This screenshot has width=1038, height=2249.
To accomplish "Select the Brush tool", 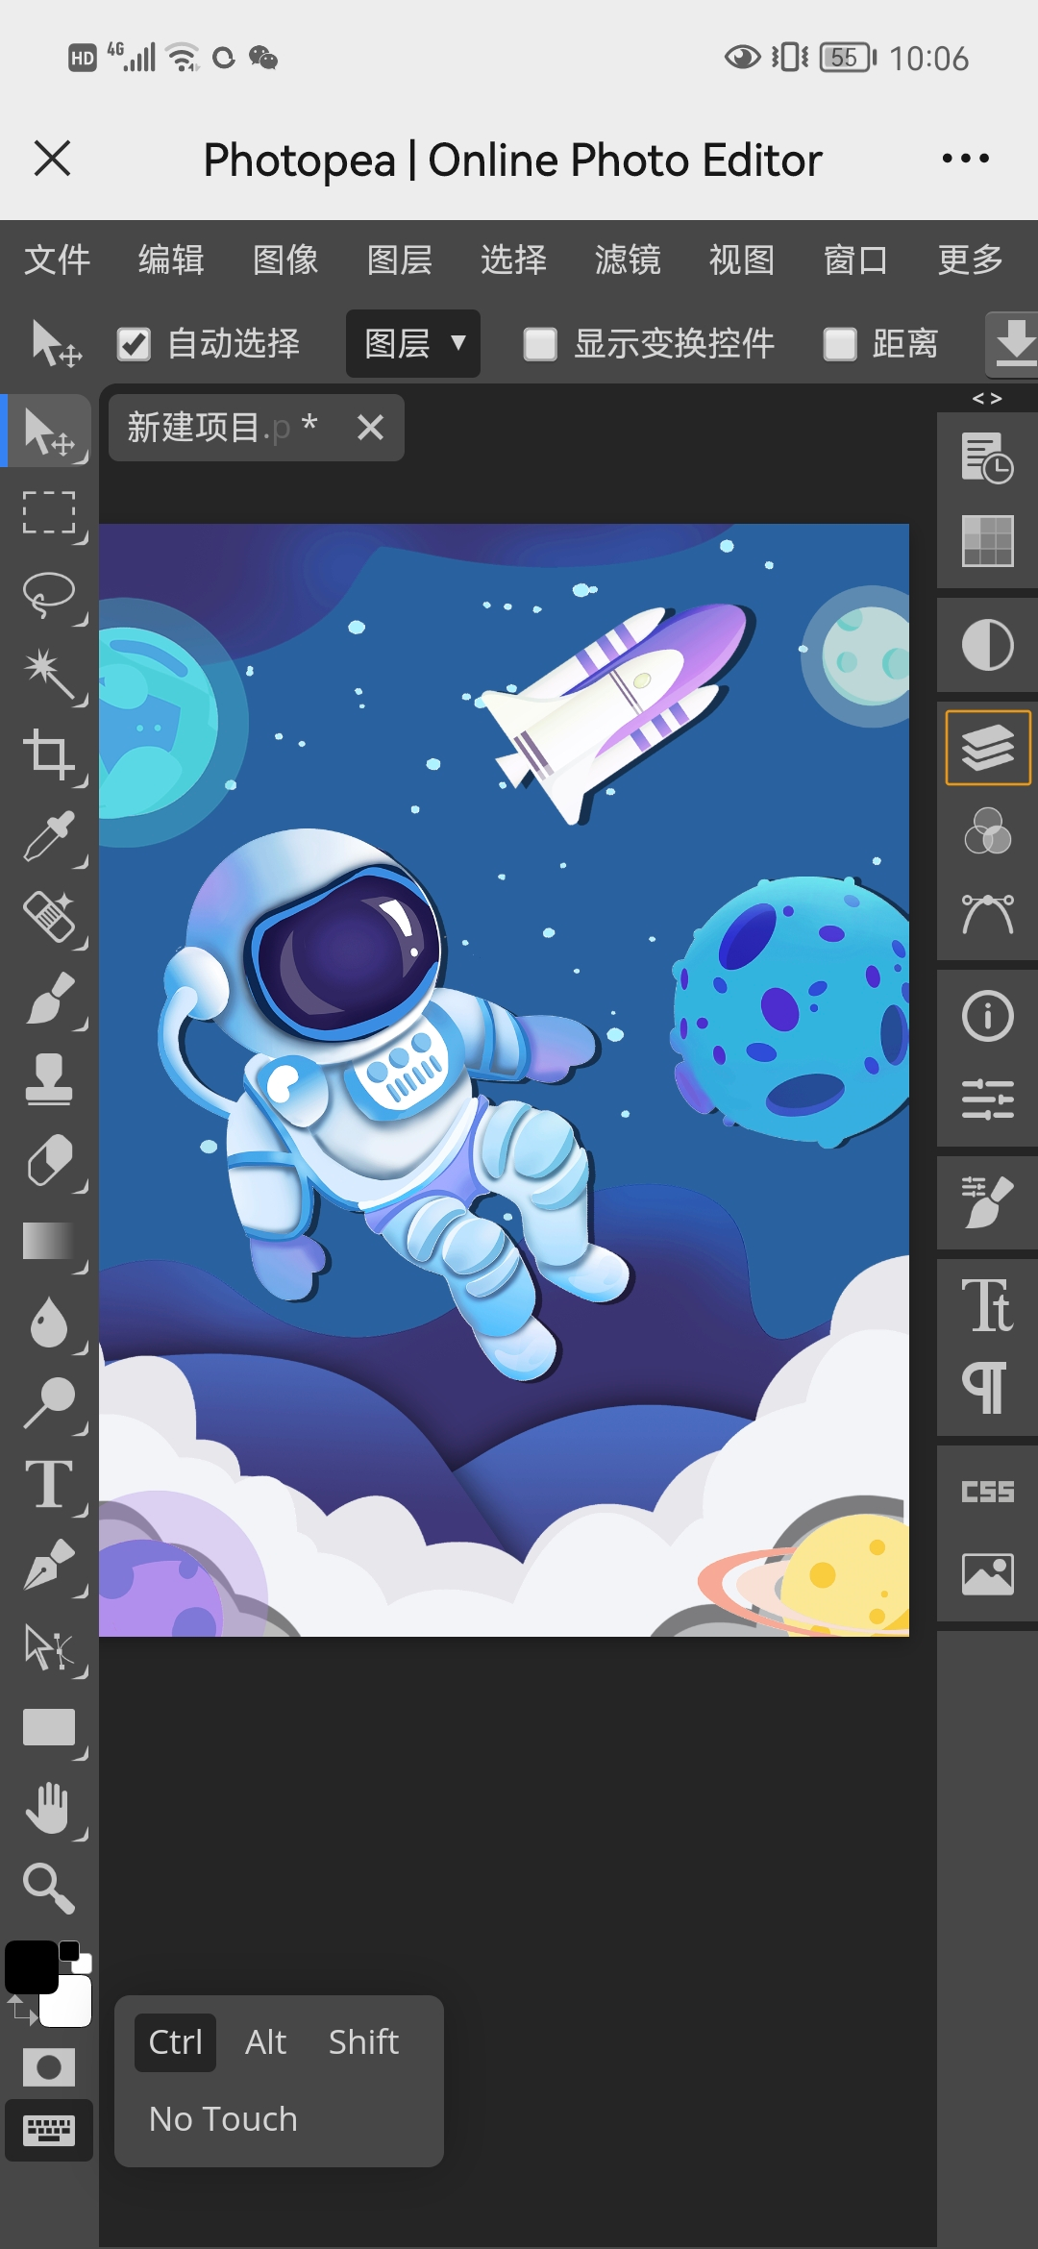I will [49, 998].
